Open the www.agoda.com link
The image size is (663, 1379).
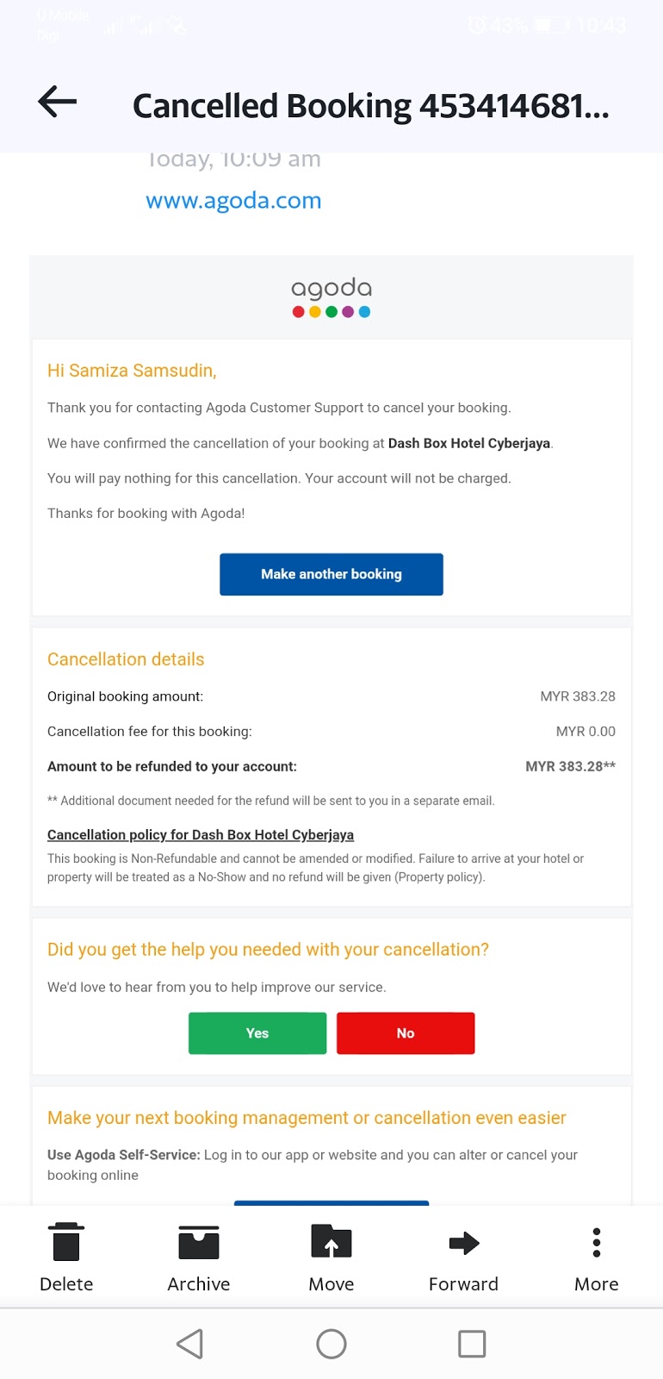coord(233,200)
